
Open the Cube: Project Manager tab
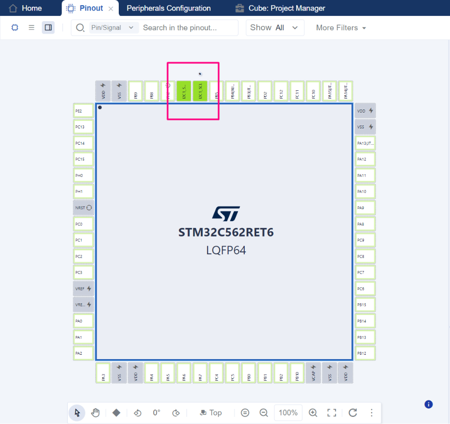coord(280,8)
